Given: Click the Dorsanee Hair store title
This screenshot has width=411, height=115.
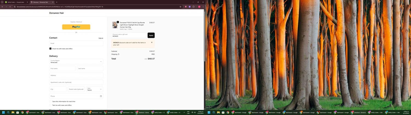Looking at the screenshot, I should [x=56, y=13].
